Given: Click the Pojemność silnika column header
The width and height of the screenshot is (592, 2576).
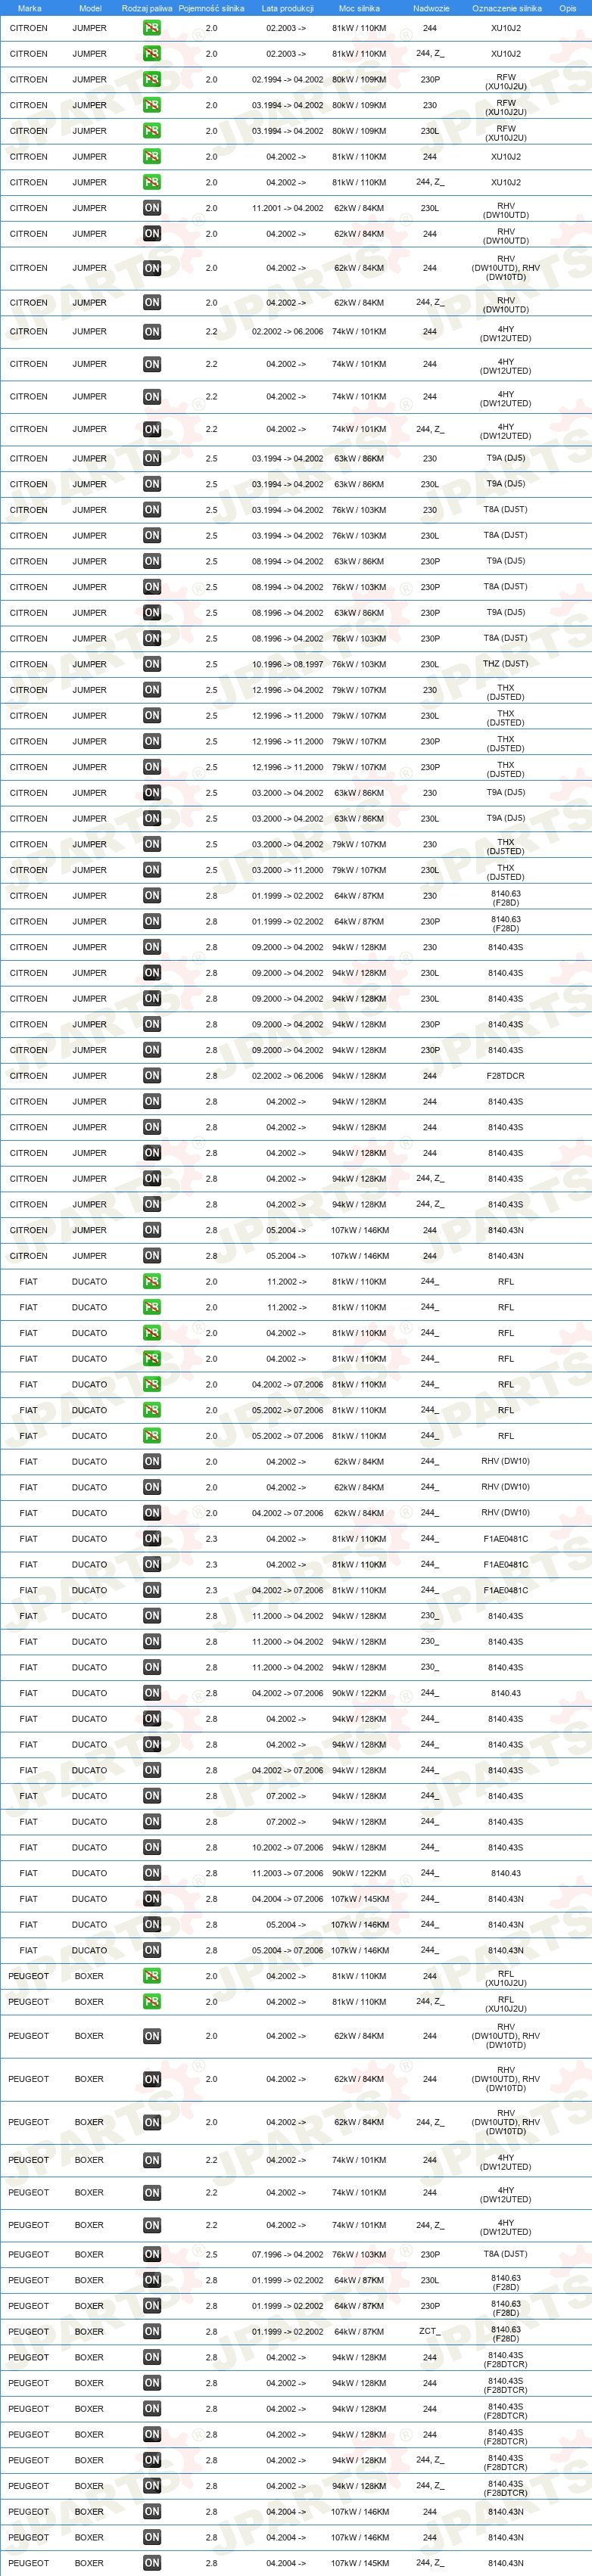Looking at the screenshot, I should click(x=211, y=8).
